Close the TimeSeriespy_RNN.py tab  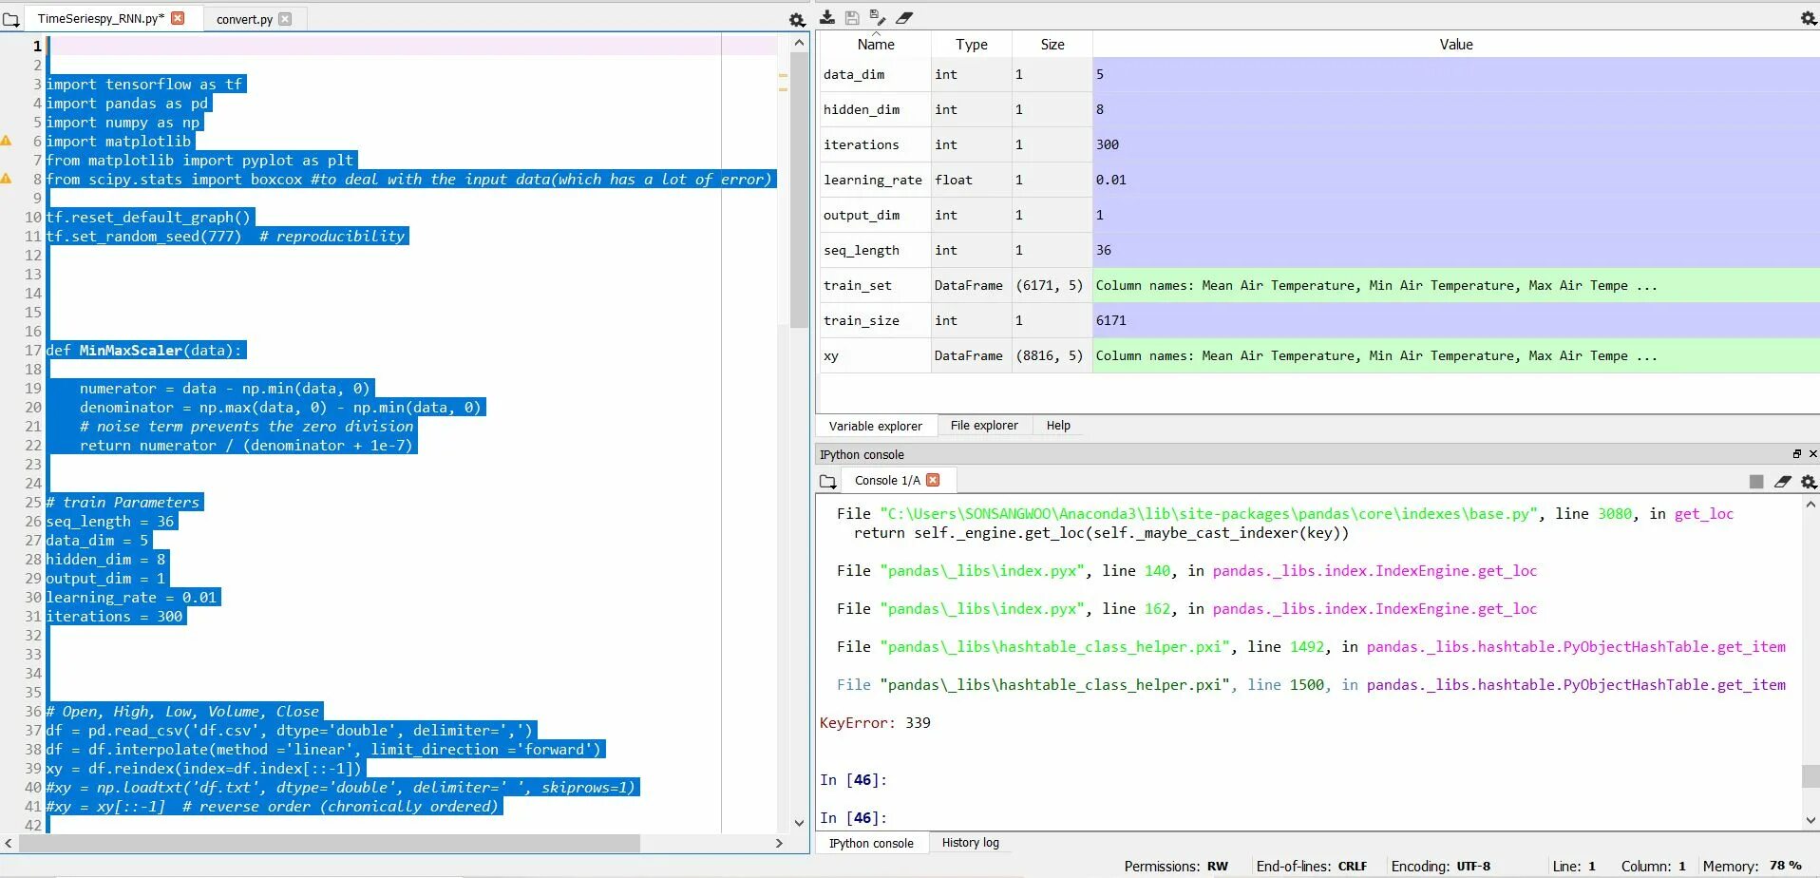[x=178, y=18]
